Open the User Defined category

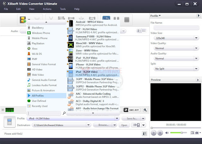coord(46,101)
